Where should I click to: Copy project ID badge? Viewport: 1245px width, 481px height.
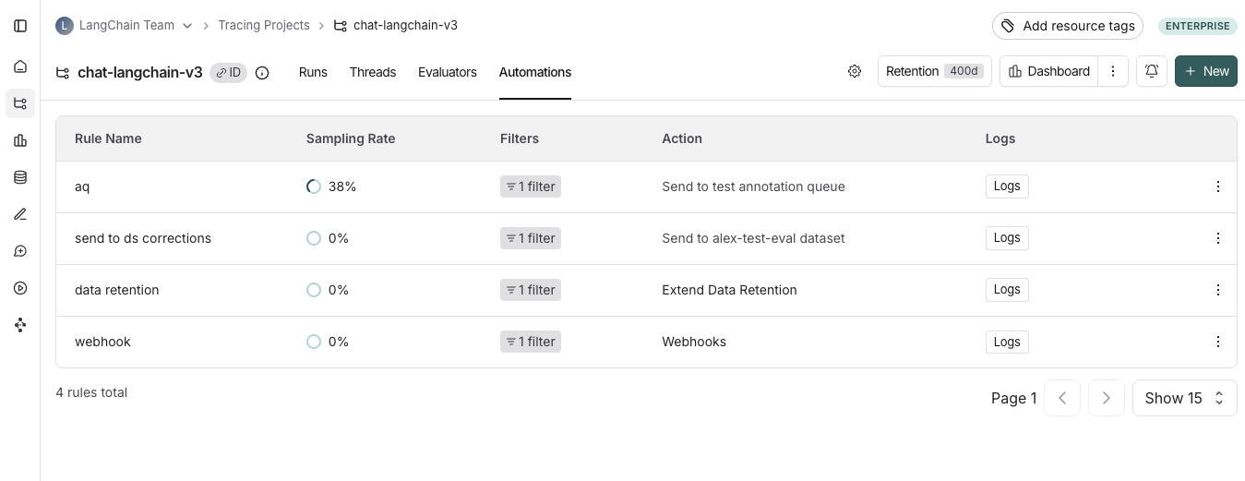pyautogui.click(x=228, y=73)
